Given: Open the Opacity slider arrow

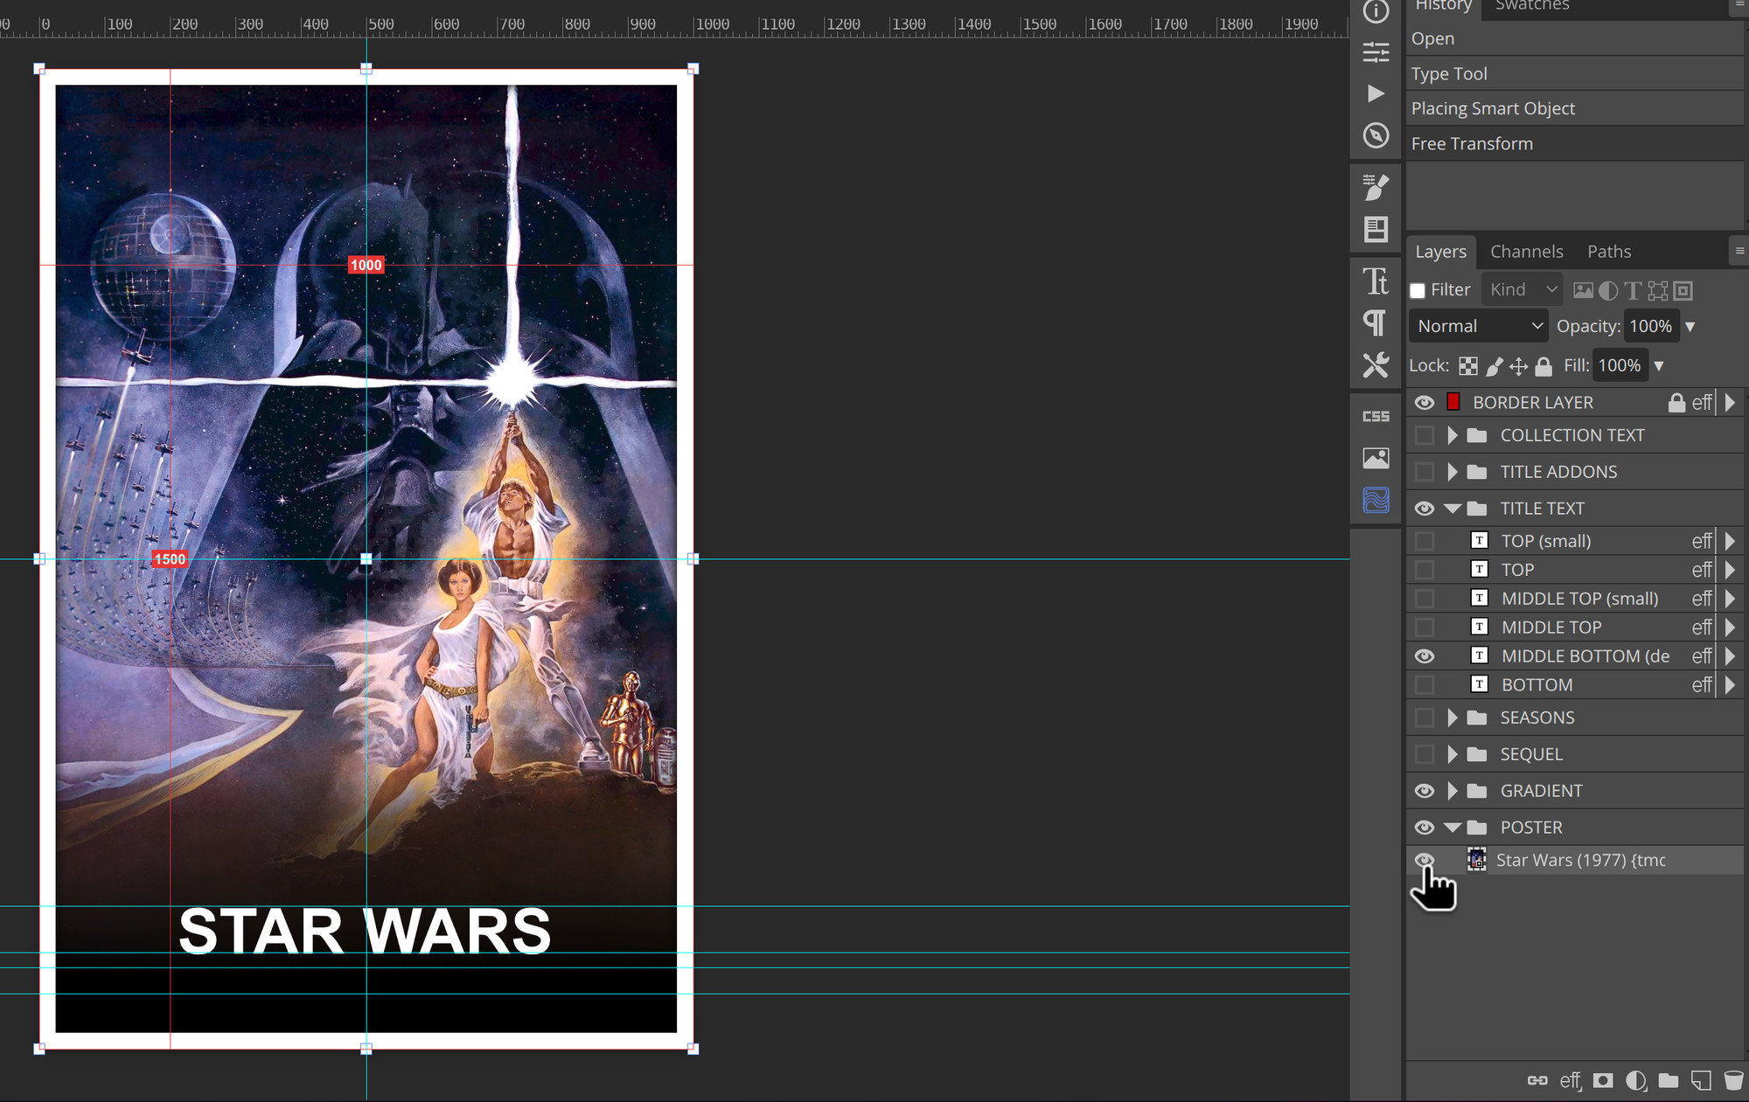Looking at the screenshot, I should click(x=1690, y=327).
